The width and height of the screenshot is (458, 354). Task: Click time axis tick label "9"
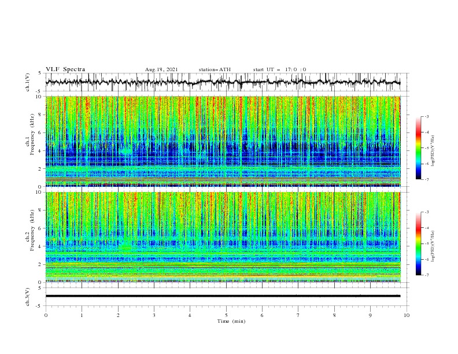[x=370, y=315]
